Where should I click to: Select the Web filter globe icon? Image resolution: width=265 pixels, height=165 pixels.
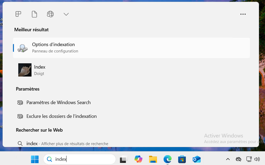(50, 14)
